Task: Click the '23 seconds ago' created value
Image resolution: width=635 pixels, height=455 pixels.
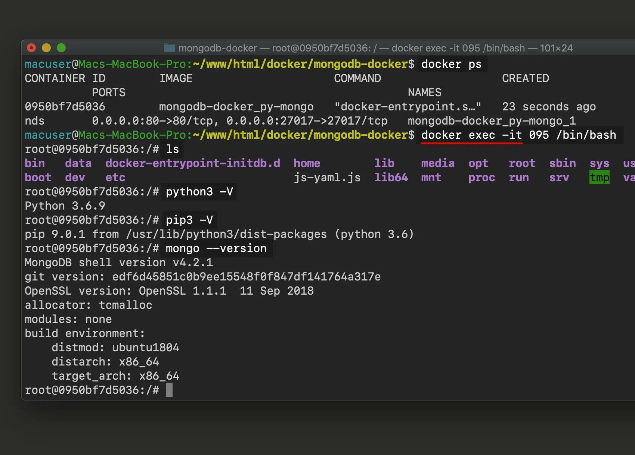Action: click(x=549, y=107)
